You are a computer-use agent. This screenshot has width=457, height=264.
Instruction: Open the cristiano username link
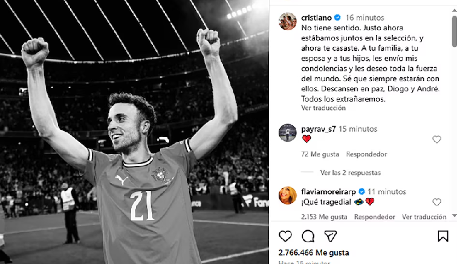click(x=316, y=18)
